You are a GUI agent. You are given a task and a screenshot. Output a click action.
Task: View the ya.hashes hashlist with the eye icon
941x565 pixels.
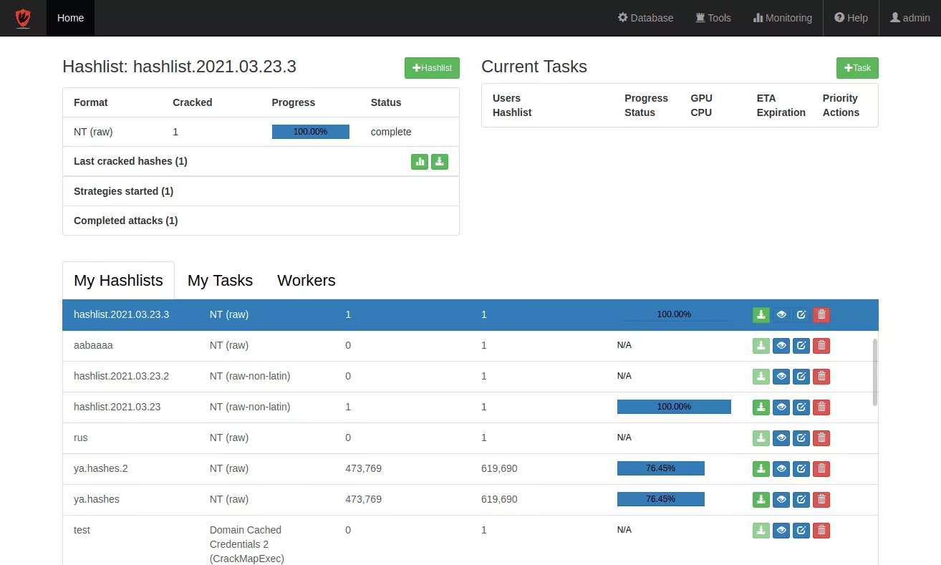click(781, 499)
